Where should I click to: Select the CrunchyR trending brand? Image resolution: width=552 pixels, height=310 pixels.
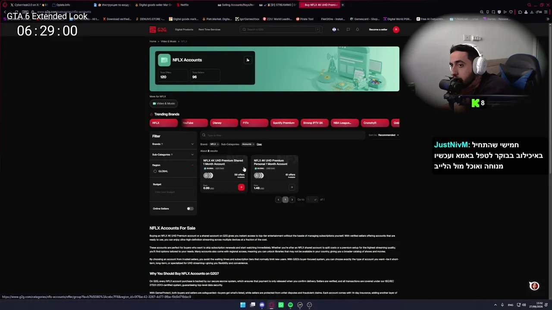[375, 123]
